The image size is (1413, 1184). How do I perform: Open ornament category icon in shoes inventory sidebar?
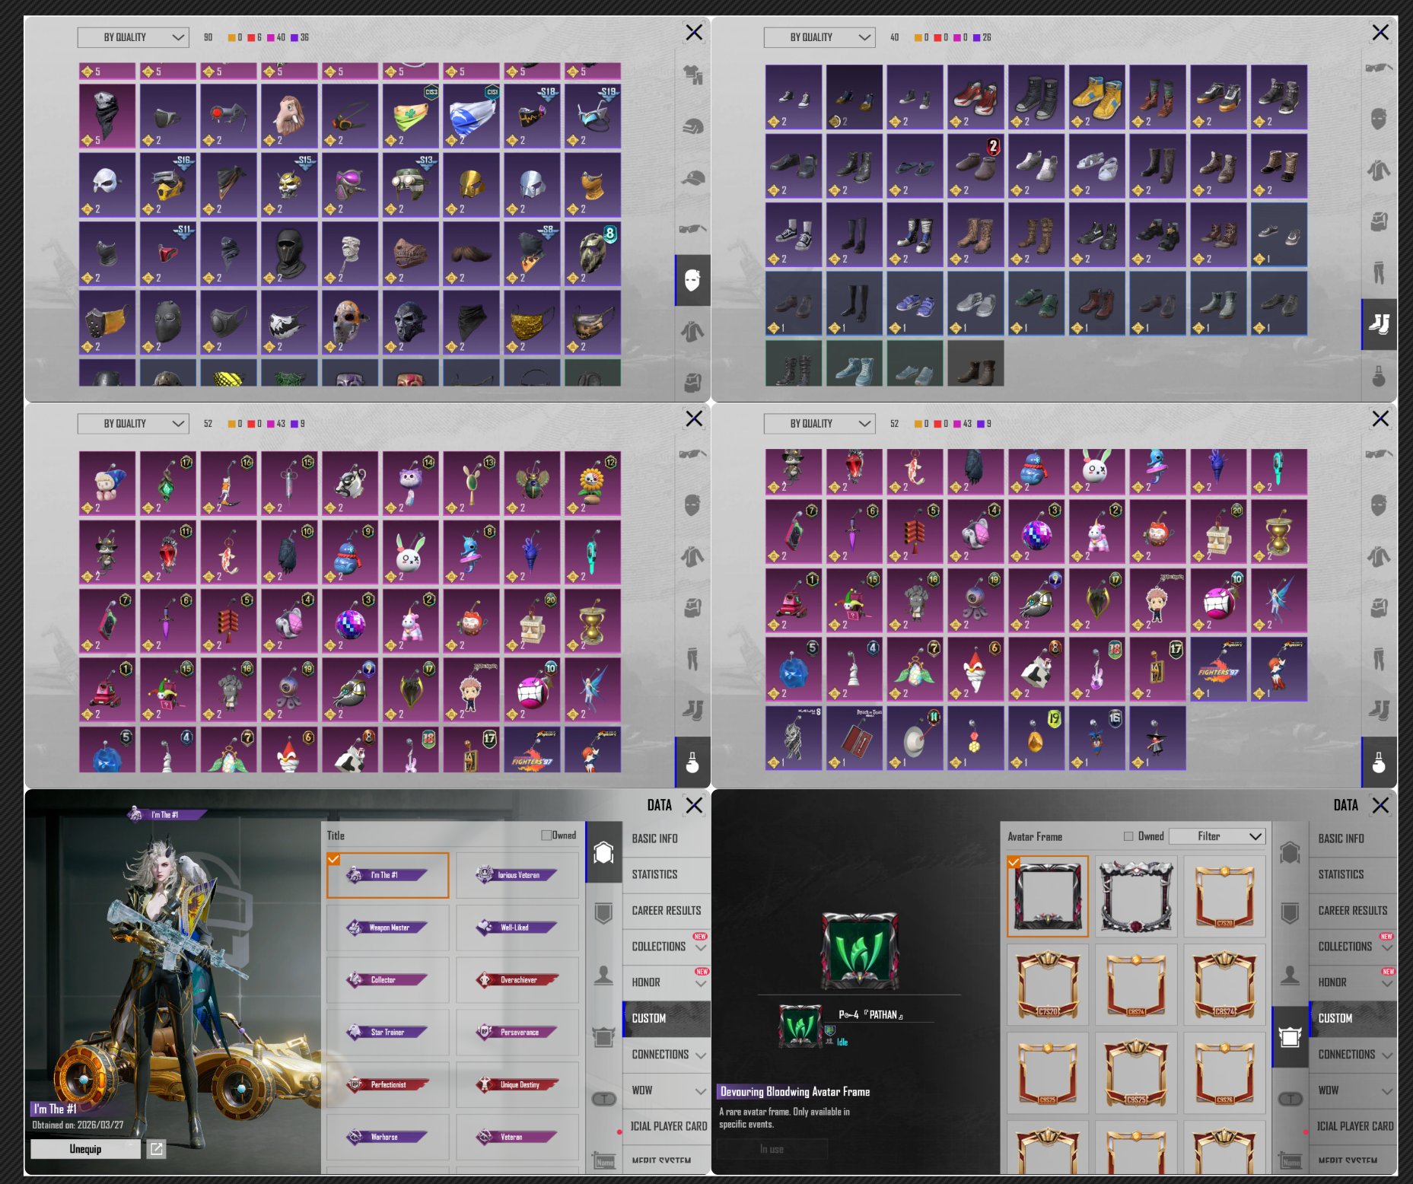click(x=1379, y=376)
